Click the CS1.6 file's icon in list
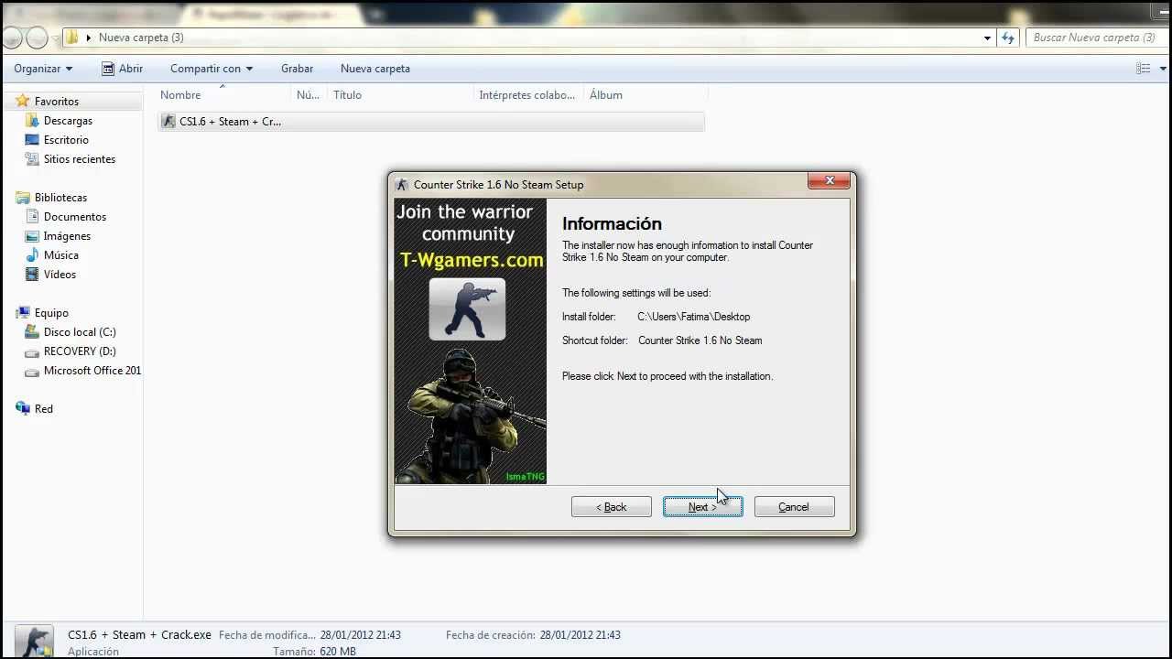The image size is (1172, 659). tap(168, 122)
